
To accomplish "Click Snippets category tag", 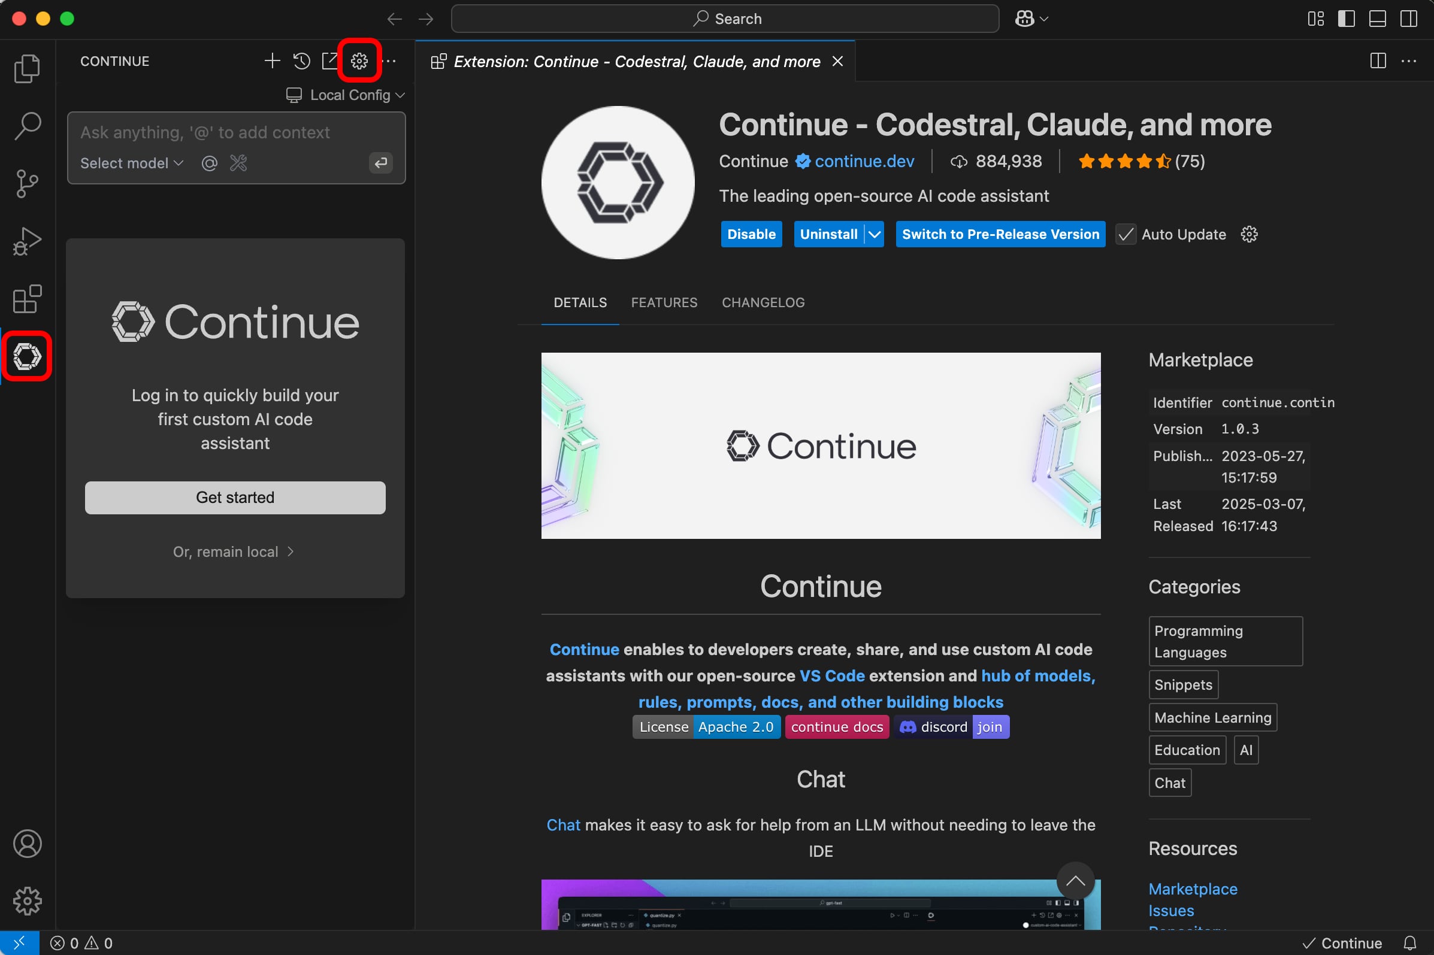I will coord(1183,684).
